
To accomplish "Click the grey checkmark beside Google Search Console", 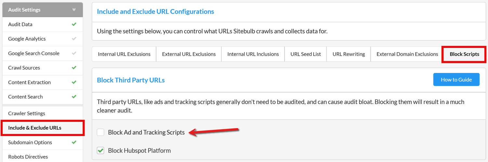I will pyautogui.click(x=74, y=53).
